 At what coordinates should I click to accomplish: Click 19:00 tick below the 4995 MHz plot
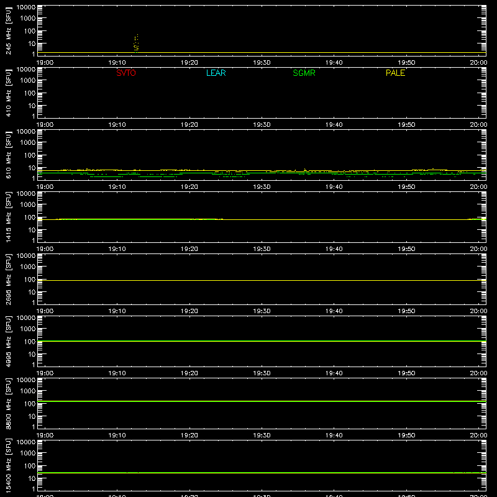pyautogui.click(x=45, y=373)
